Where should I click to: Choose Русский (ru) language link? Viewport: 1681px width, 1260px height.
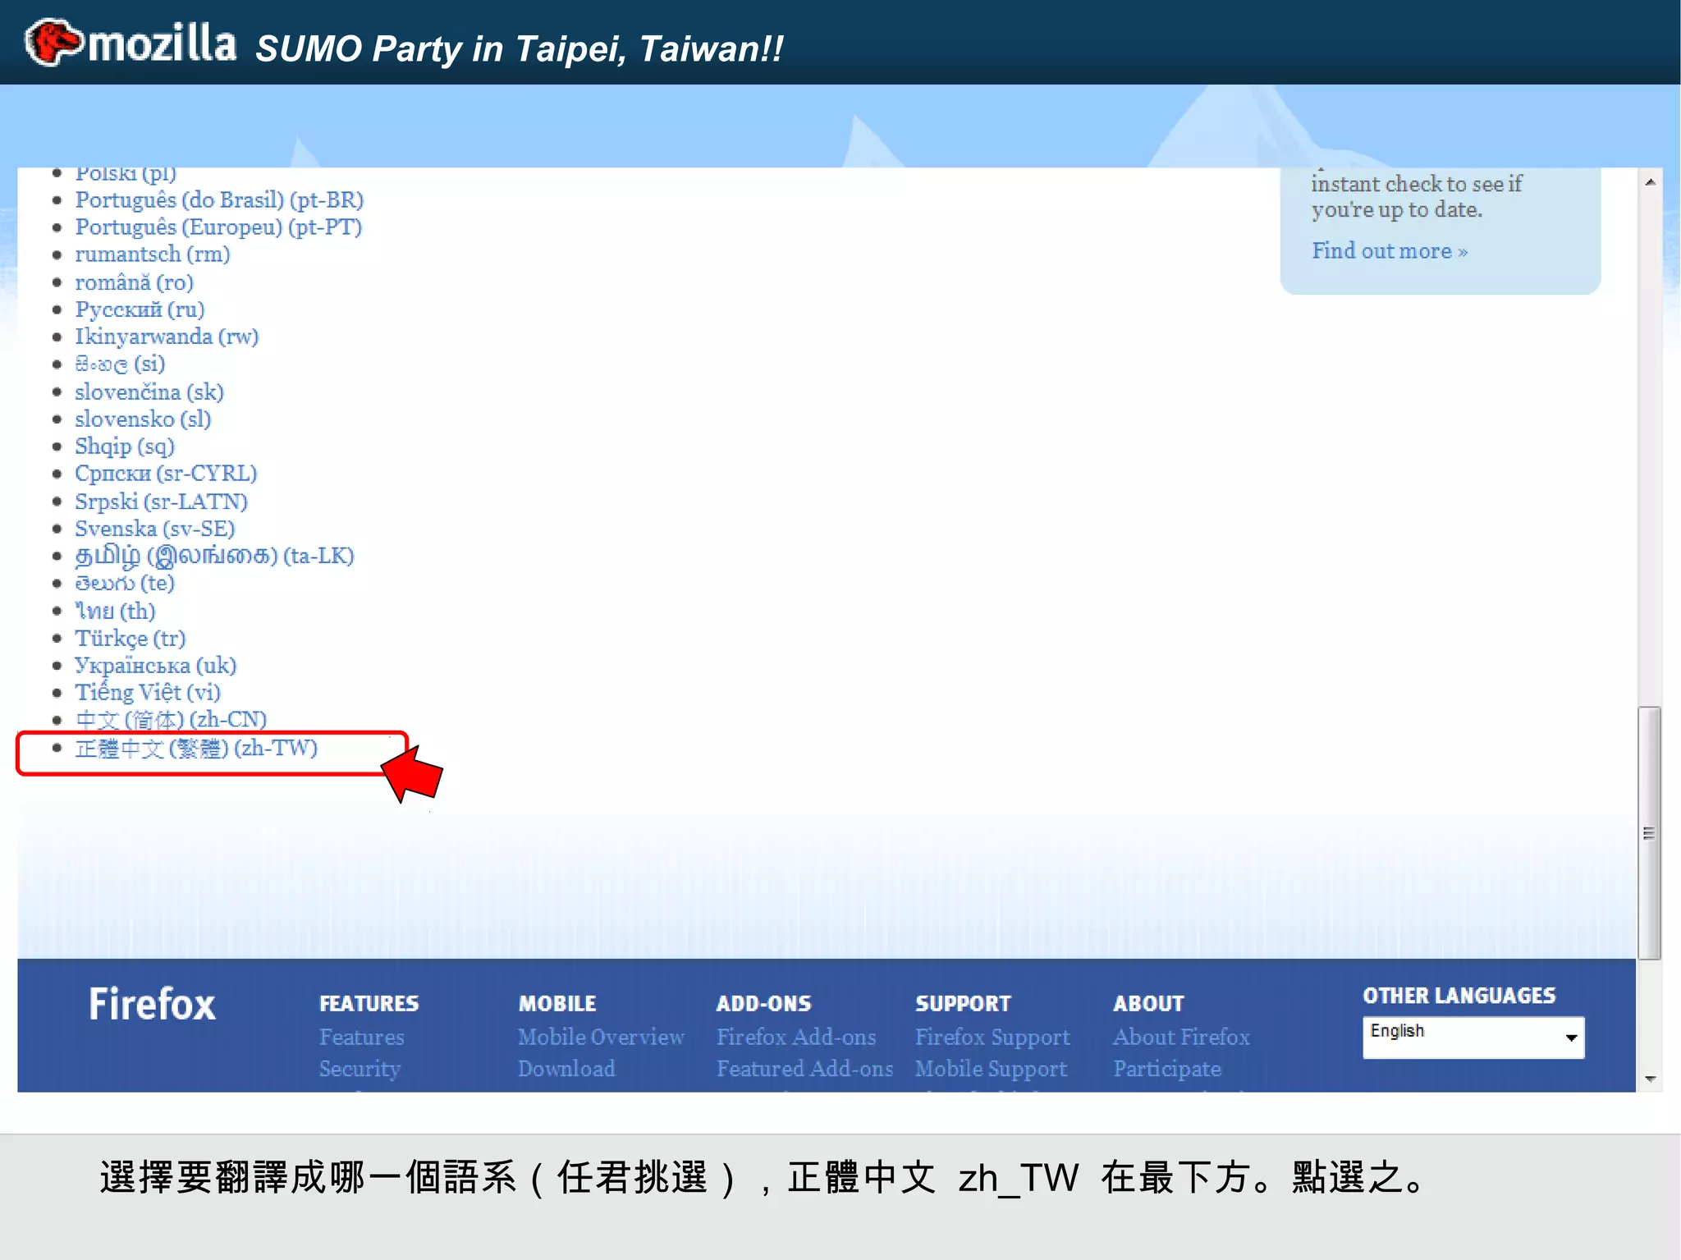[x=140, y=309]
